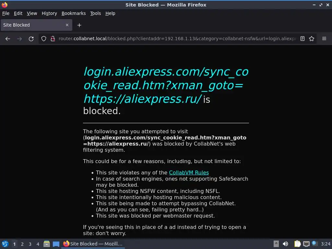The width and height of the screenshot is (332, 249).
Task: Open the update notification tray icon
Action: point(314,244)
